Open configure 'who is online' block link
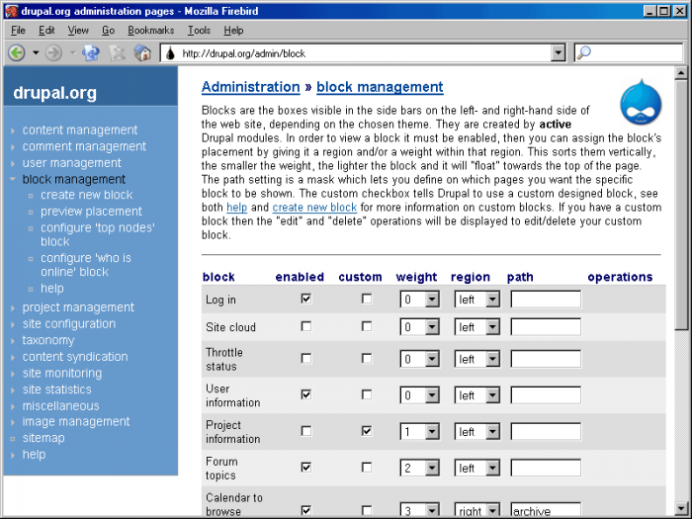 click(x=86, y=265)
